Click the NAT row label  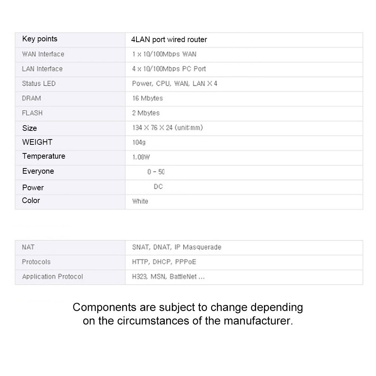(x=28, y=247)
